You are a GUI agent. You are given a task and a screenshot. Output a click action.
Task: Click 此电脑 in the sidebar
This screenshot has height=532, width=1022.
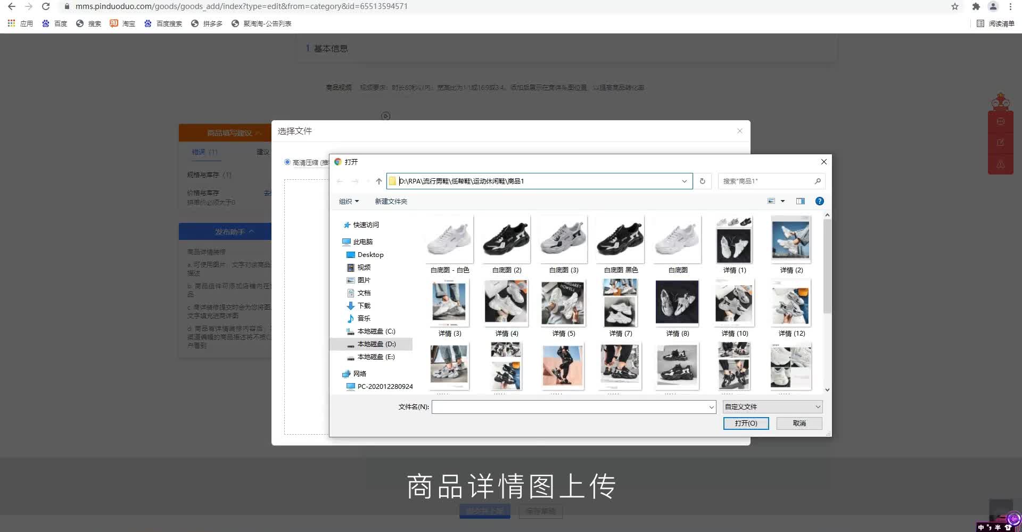[x=362, y=242]
